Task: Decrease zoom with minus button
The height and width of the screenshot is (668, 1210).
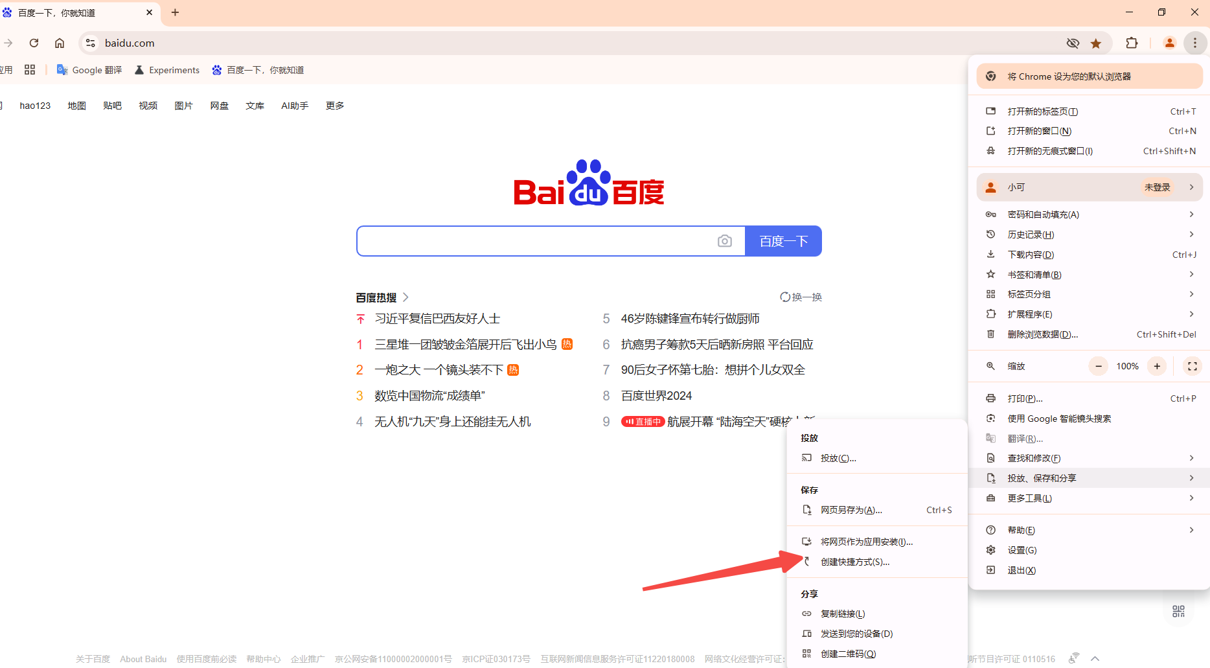Action: [x=1099, y=366]
